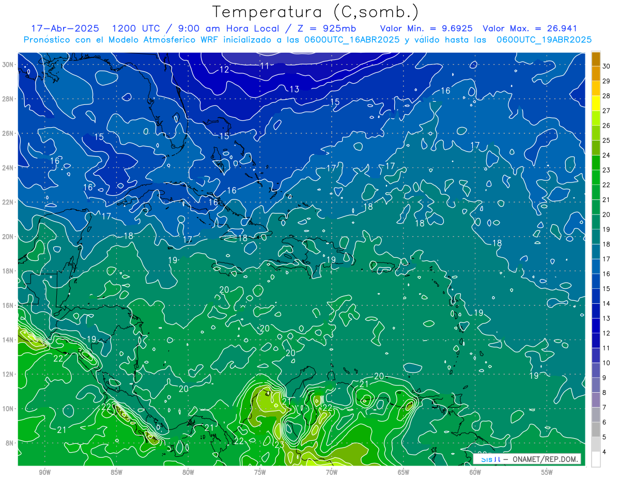This screenshot has height=479, width=620.
Task: Click the "6" value on color scale
Action: coord(605,422)
